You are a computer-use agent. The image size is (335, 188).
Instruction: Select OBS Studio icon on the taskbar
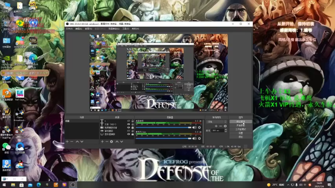[x=73, y=185]
